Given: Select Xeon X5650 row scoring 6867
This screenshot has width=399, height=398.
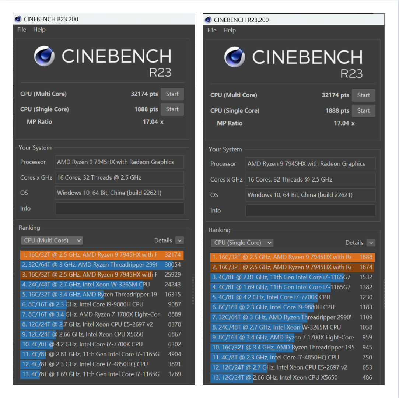Looking at the screenshot, I should point(102,334).
